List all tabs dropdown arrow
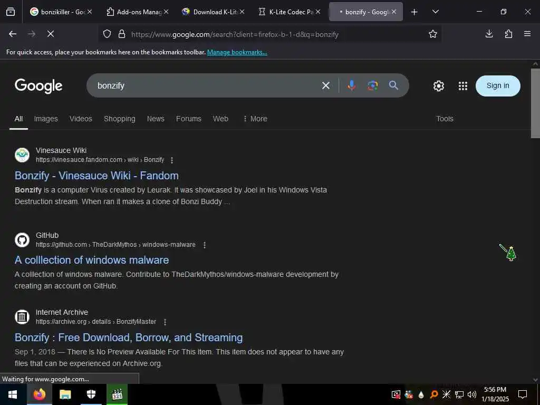 pos(435,12)
